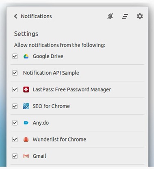Click the SEO for Chrome label

51,106
